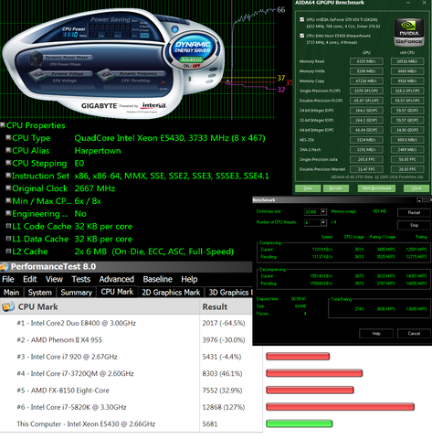
Task: Click the icon beside L1 Data Cache row
Action: tap(8, 239)
